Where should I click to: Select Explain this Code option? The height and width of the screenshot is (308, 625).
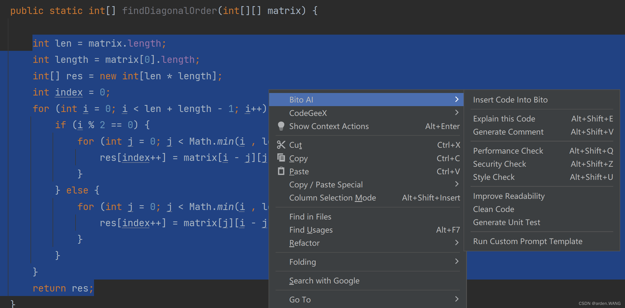tap(504, 119)
